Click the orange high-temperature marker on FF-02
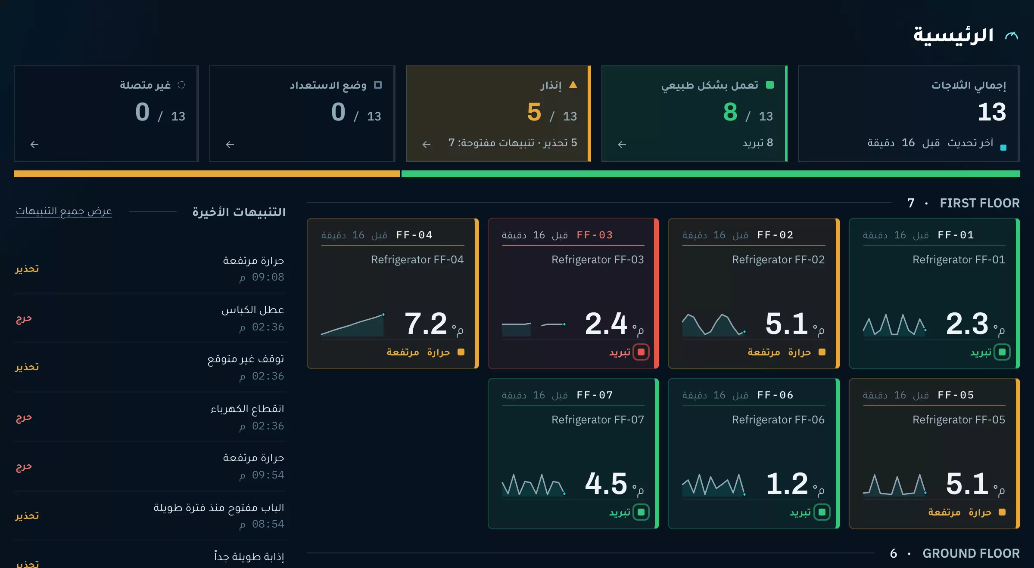This screenshot has height=568, width=1034. click(x=822, y=352)
